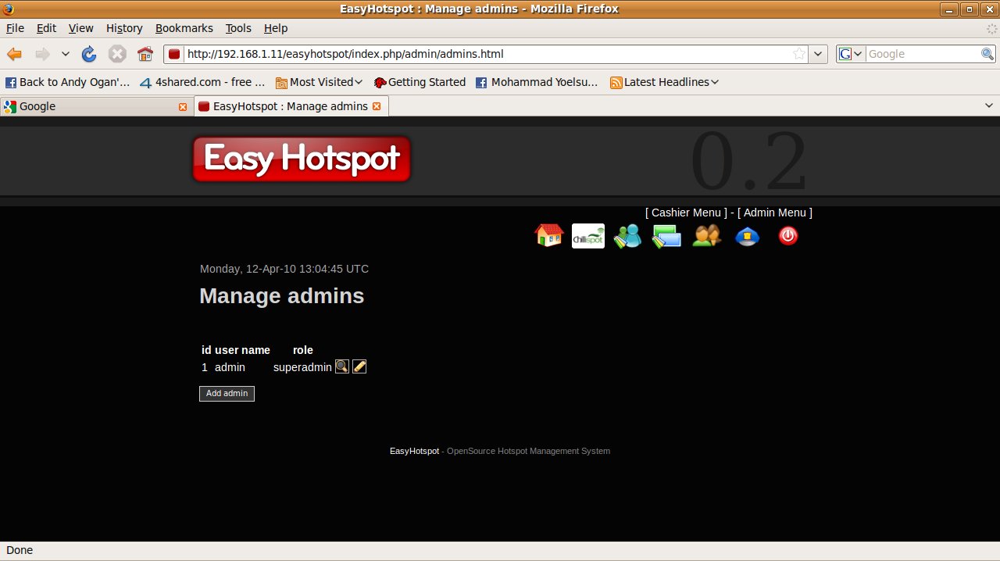Stop loading the page
This screenshot has height=561, width=1000.
click(117, 54)
